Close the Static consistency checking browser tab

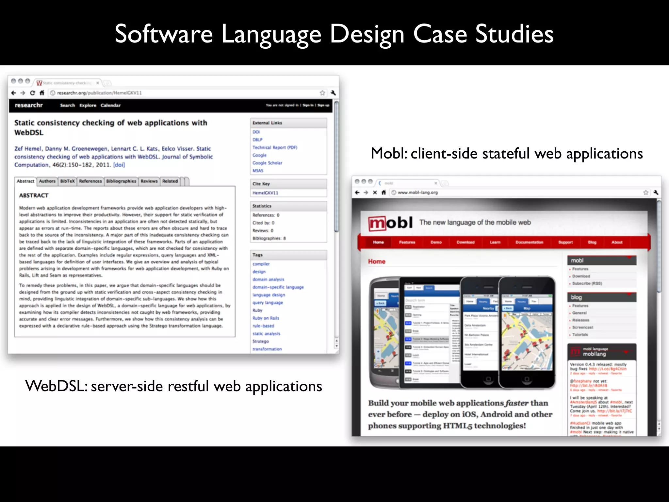[x=97, y=83]
